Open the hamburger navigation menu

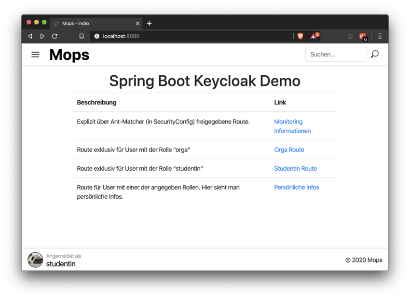(35, 54)
